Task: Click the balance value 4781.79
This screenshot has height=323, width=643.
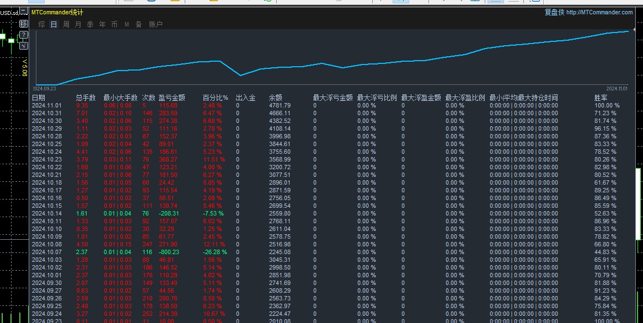Action: (280, 105)
